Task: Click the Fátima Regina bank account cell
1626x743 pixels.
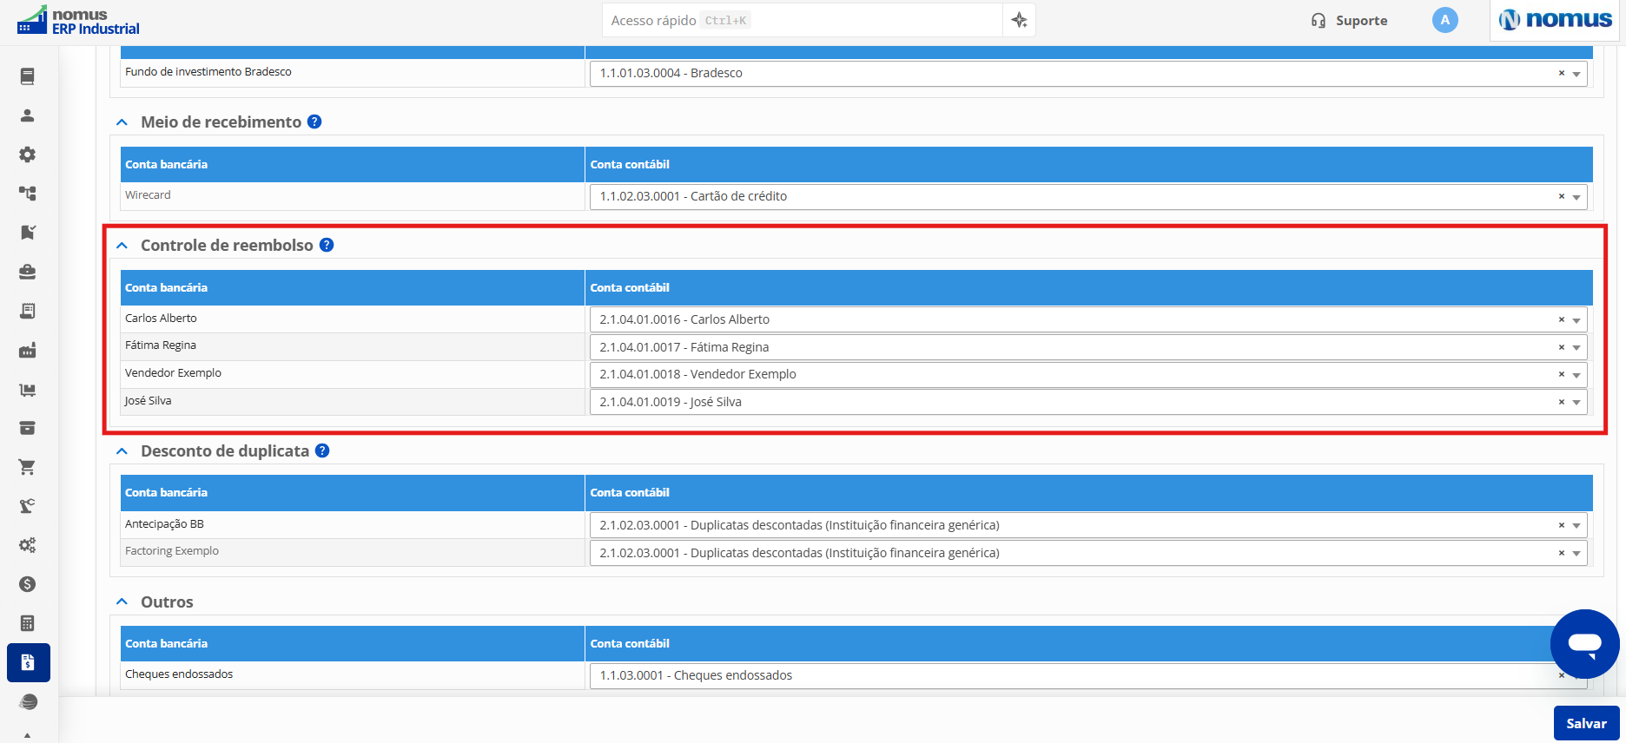Action: click(353, 346)
